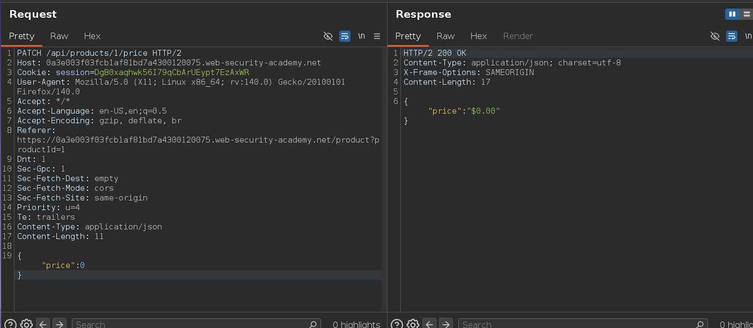Click the HTTP/2 200 OK status line

point(435,53)
